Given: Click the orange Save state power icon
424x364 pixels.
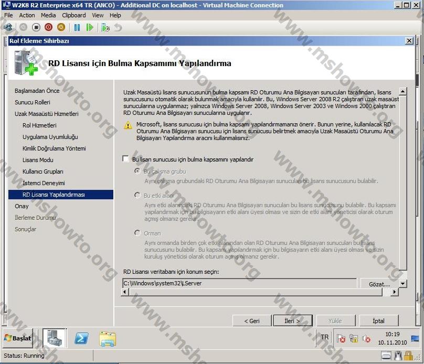Looking at the screenshot, I should [x=61, y=27].
